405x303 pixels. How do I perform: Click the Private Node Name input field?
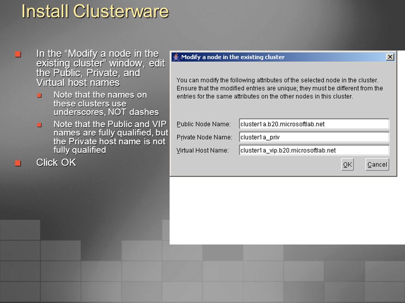pyautogui.click(x=314, y=137)
